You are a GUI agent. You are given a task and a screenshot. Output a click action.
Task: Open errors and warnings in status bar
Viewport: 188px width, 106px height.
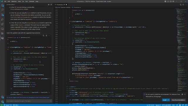[16, 105]
